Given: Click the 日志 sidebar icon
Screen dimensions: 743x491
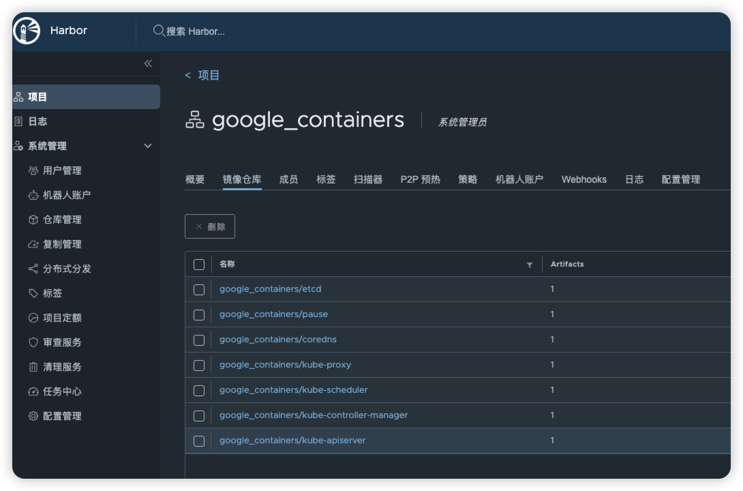Looking at the screenshot, I should coord(18,121).
